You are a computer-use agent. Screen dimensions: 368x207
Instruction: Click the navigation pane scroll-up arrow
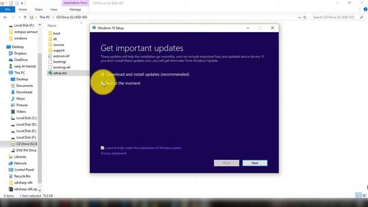40,25
